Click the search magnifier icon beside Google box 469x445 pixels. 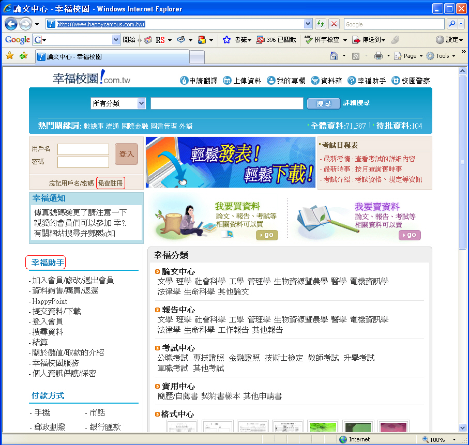pos(452,24)
